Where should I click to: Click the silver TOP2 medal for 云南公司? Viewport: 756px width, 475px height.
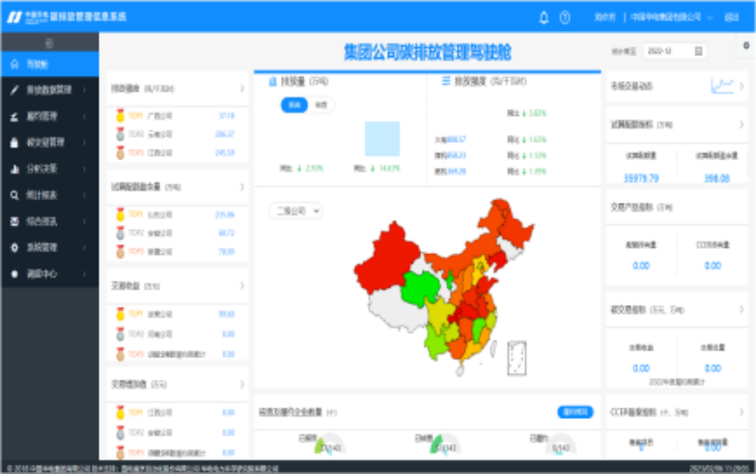(x=120, y=134)
